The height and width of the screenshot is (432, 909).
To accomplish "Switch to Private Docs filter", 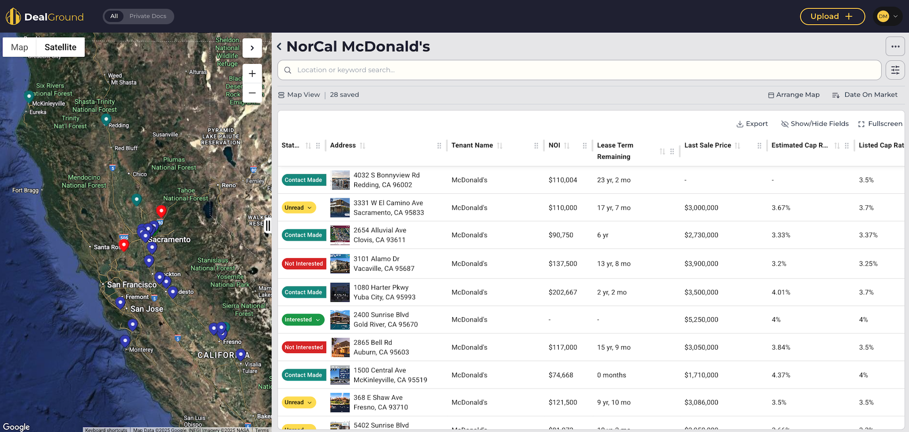I will click(x=148, y=16).
